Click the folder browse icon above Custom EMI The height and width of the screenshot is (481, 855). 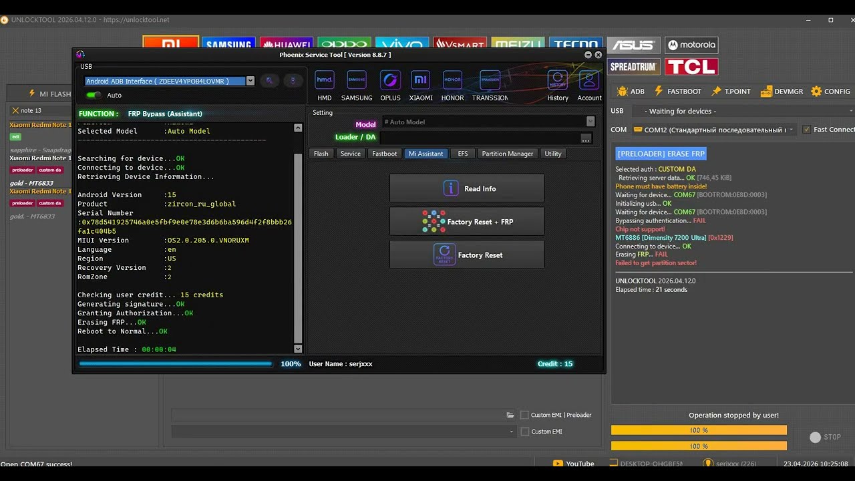(x=510, y=415)
